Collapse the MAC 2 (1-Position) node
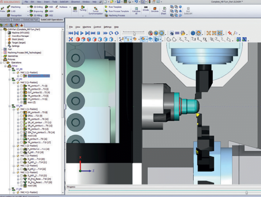 click(x=14, y=82)
